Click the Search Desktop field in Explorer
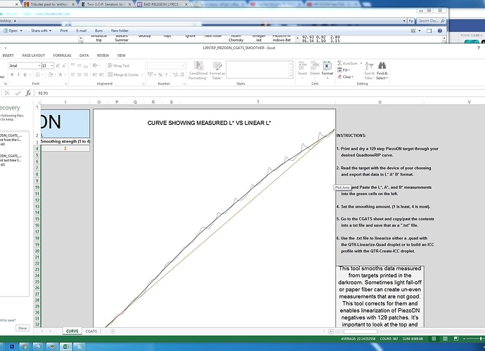This screenshot has height=351, width=485. click(431, 21)
